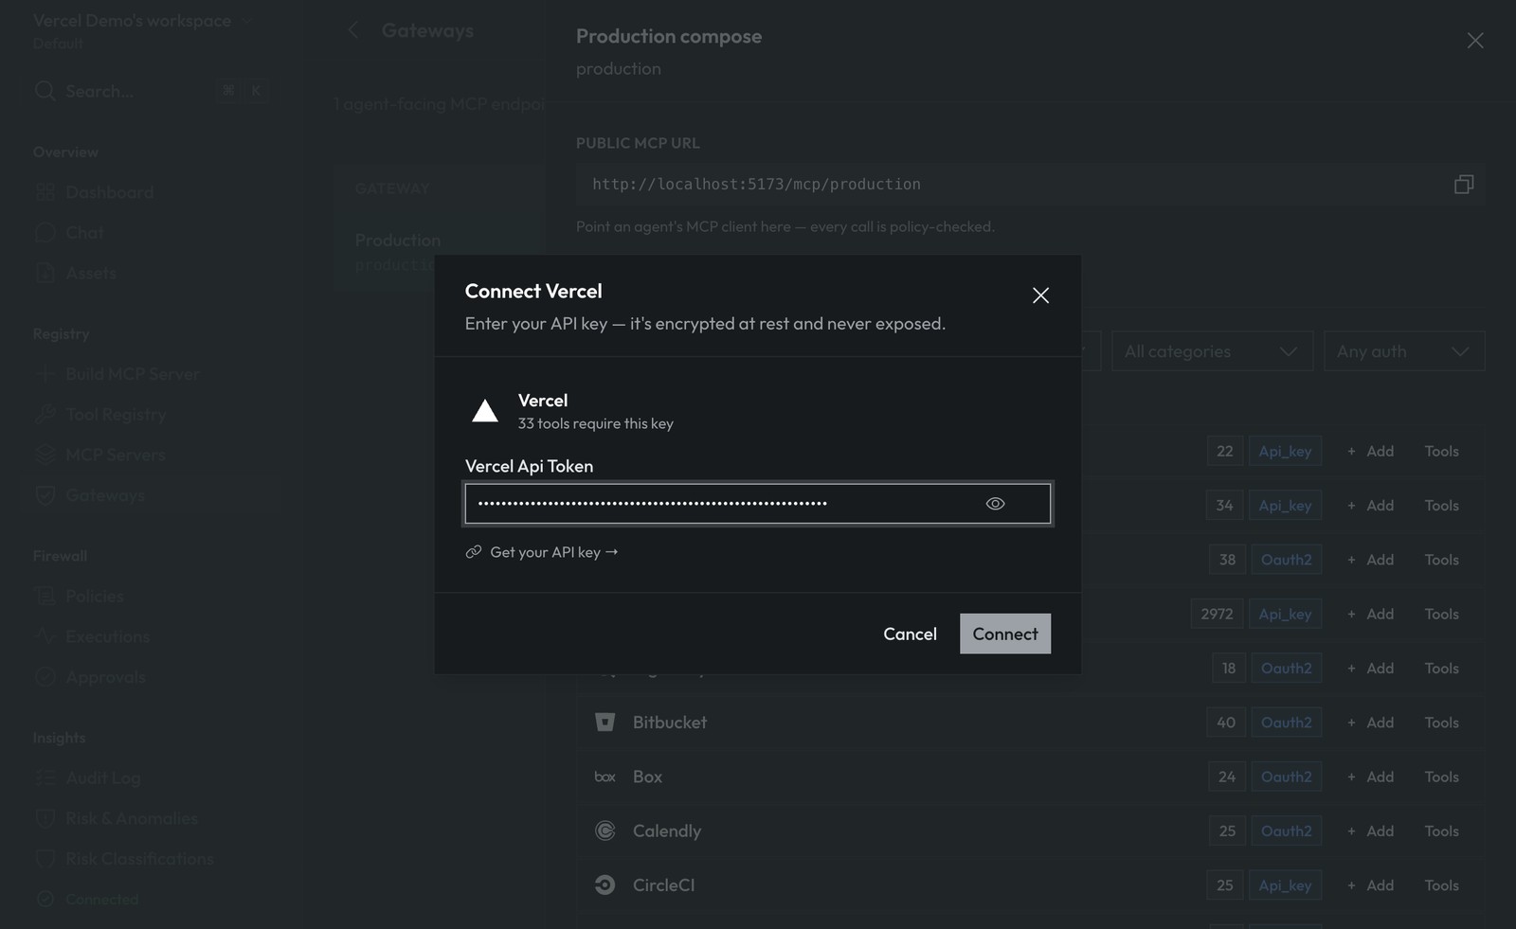
Task: Click the Gateways shield icon
Action: (45, 495)
